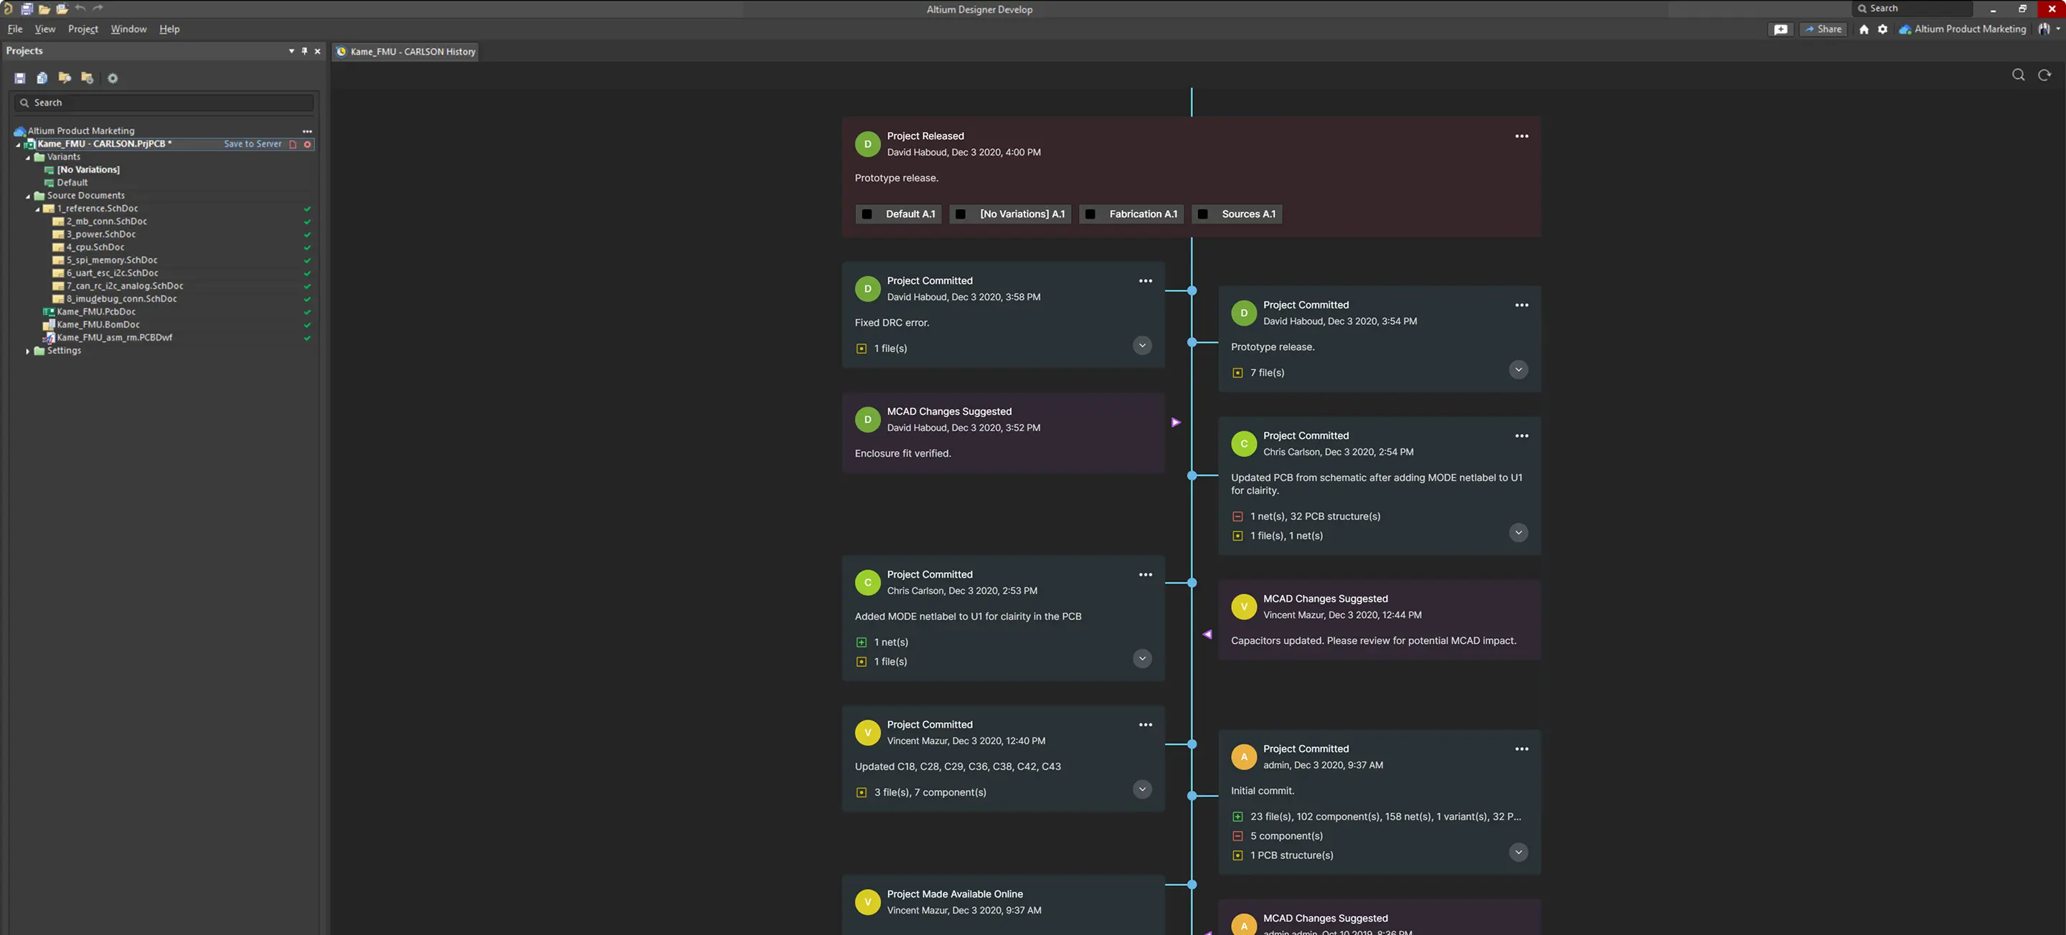Refresh the project history timeline
This screenshot has height=935, width=2066.
coord(2044,75)
